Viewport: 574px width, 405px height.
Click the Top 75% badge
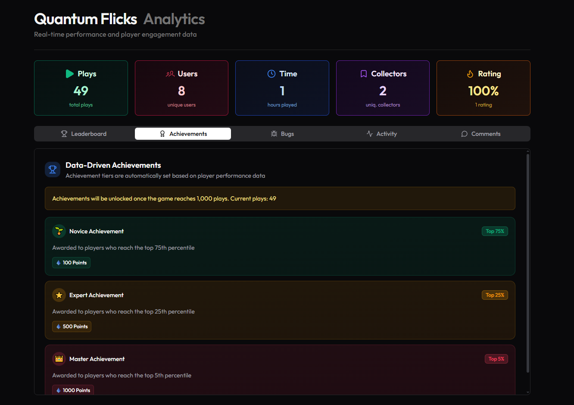(495, 231)
